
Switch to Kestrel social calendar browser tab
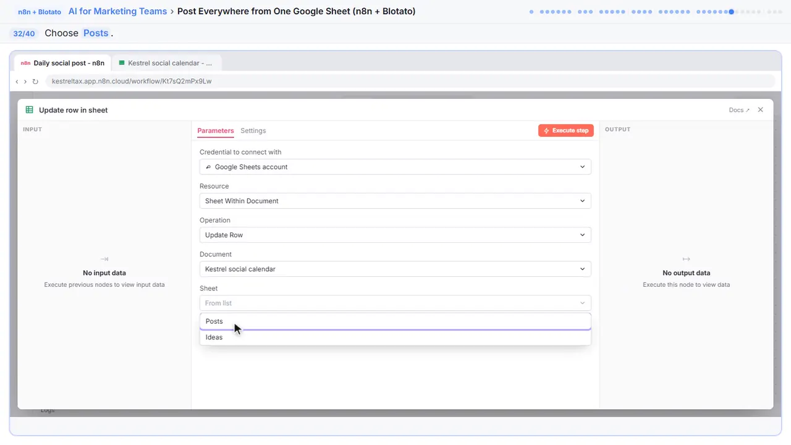tap(167, 63)
